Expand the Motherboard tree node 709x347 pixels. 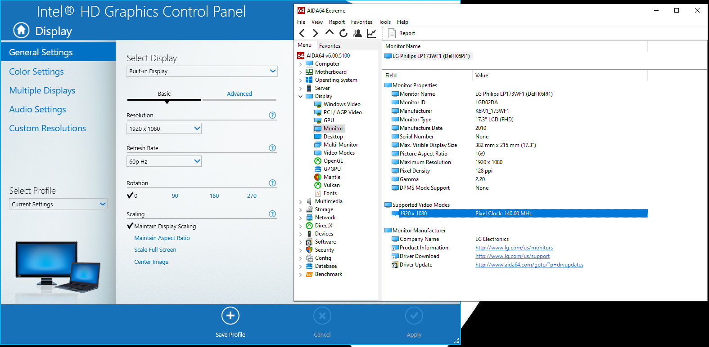click(301, 72)
